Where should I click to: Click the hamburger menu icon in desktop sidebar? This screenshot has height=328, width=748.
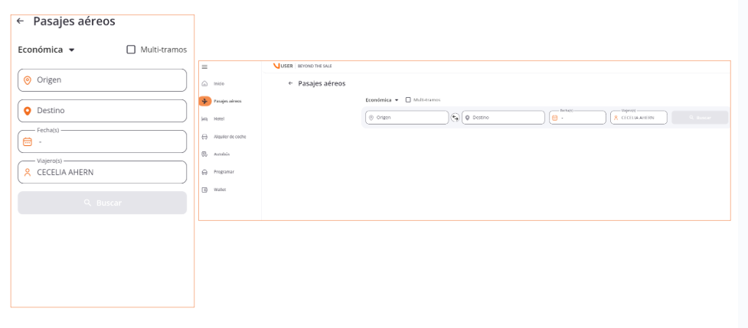click(x=204, y=67)
